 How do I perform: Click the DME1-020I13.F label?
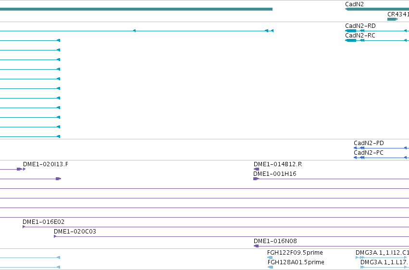pos(46,164)
